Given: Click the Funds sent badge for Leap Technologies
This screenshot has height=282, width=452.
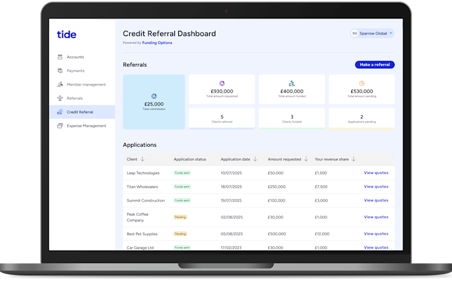Looking at the screenshot, I should (182, 173).
